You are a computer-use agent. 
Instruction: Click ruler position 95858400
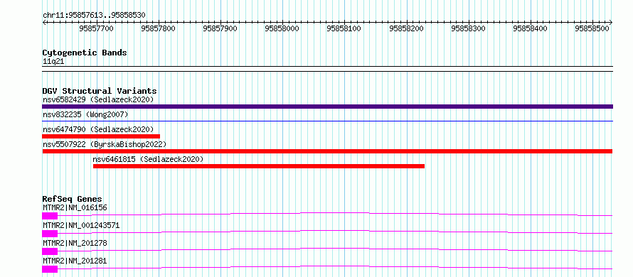(530, 28)
